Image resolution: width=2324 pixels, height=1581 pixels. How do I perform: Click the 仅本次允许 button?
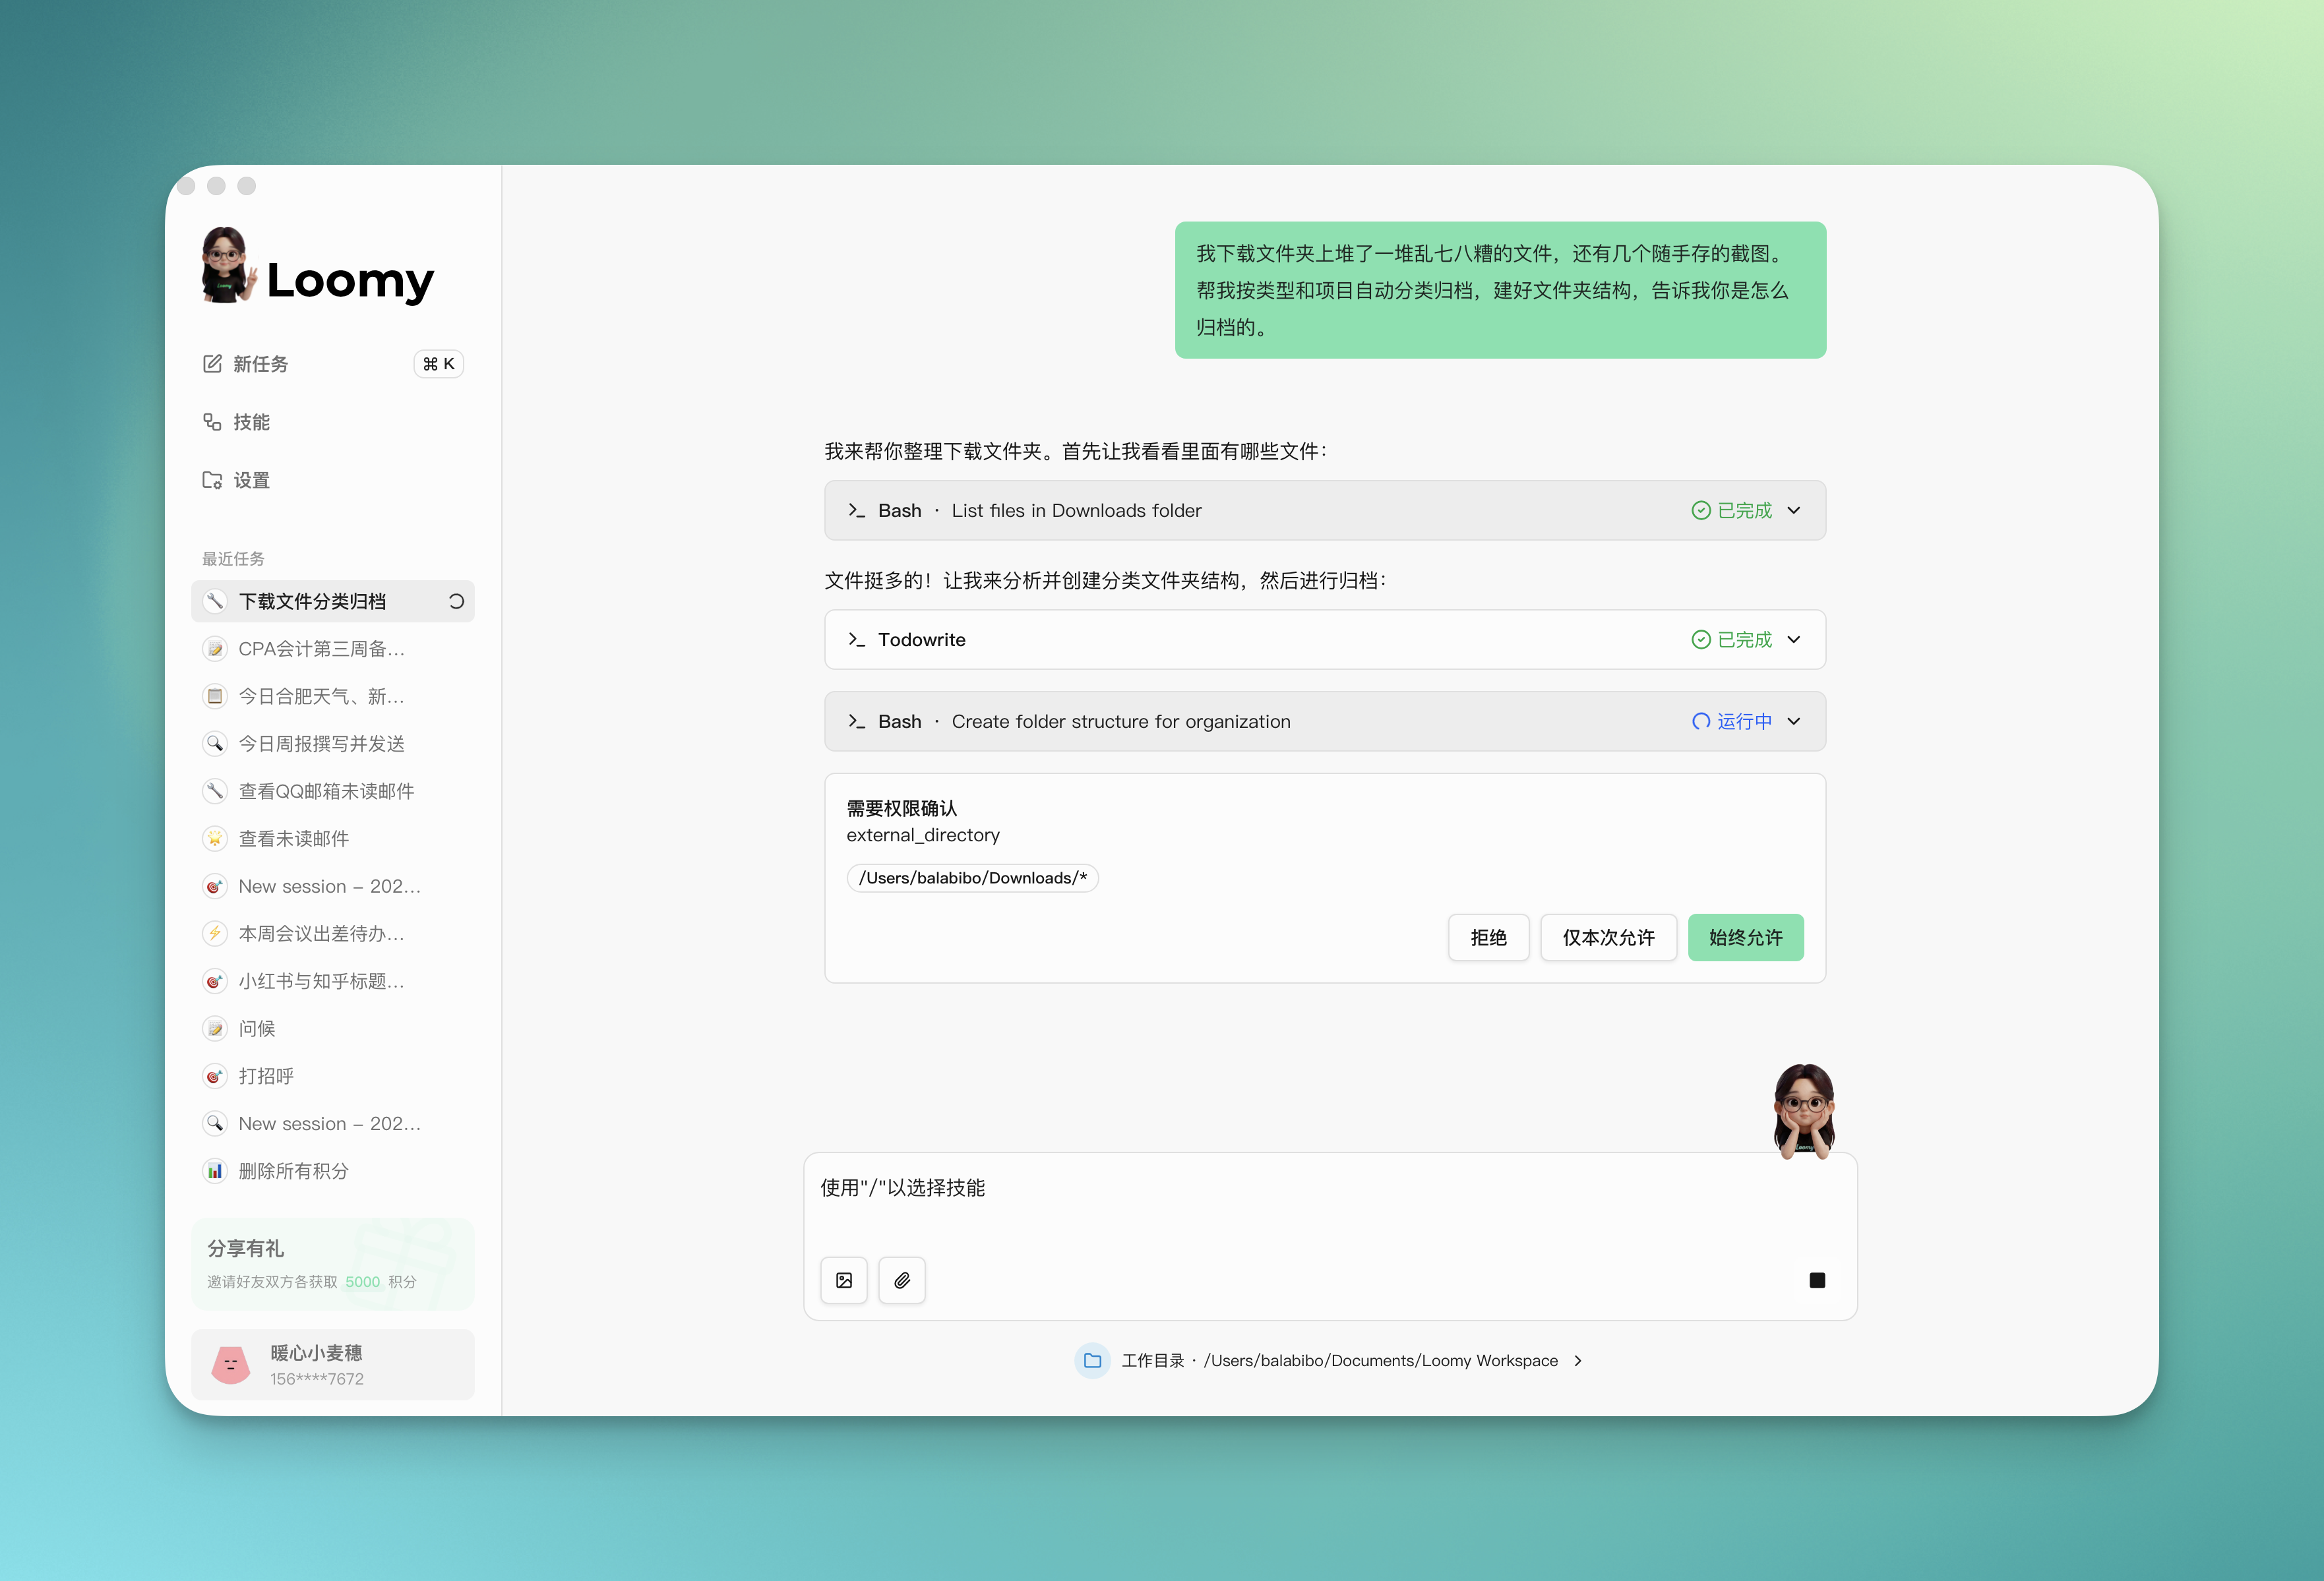point(1608,937)
